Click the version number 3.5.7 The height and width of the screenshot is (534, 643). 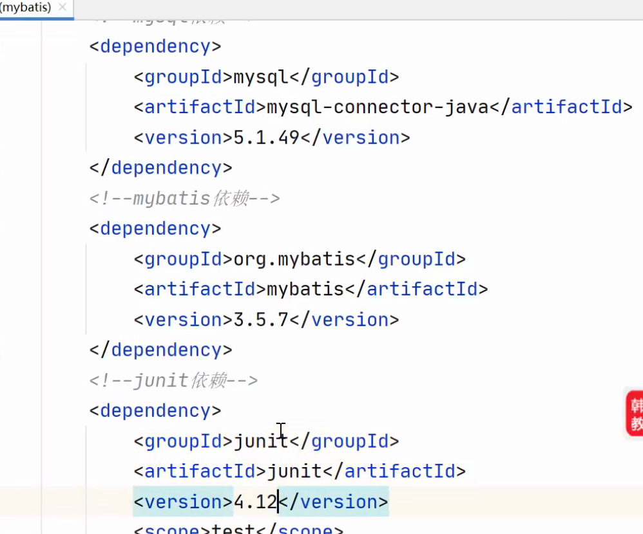[261, 320]
